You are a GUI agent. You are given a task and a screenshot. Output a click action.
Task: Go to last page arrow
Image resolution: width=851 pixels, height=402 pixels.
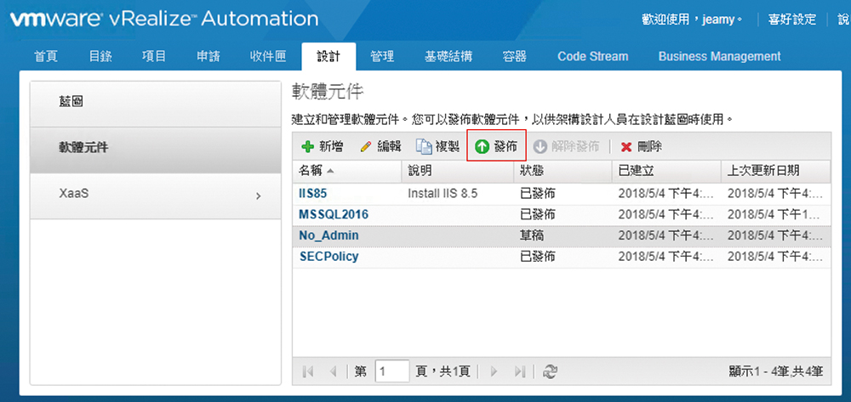click(520, 371)
